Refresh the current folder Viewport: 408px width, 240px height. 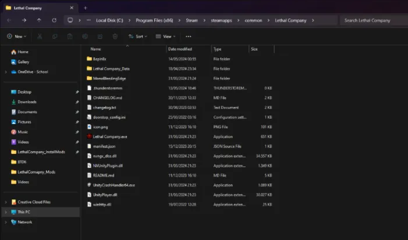click(x=54, y=20)
